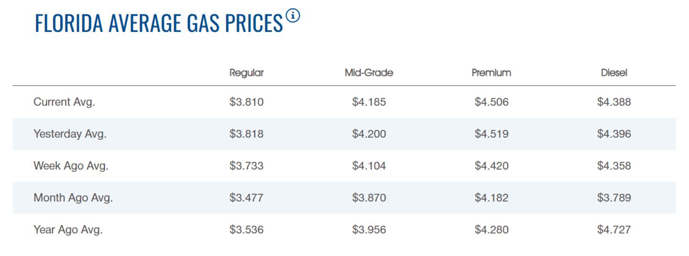This screenshot has height=256, width=689.
Task: Click current Regular price $3.810
Action: [x=246, y=102]
